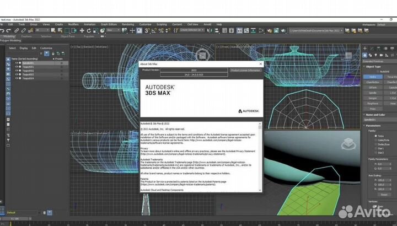This screenshot has height=226, width=397.
Task: Select the Bind to Space Warp tool
Action: tap(30, 31)
